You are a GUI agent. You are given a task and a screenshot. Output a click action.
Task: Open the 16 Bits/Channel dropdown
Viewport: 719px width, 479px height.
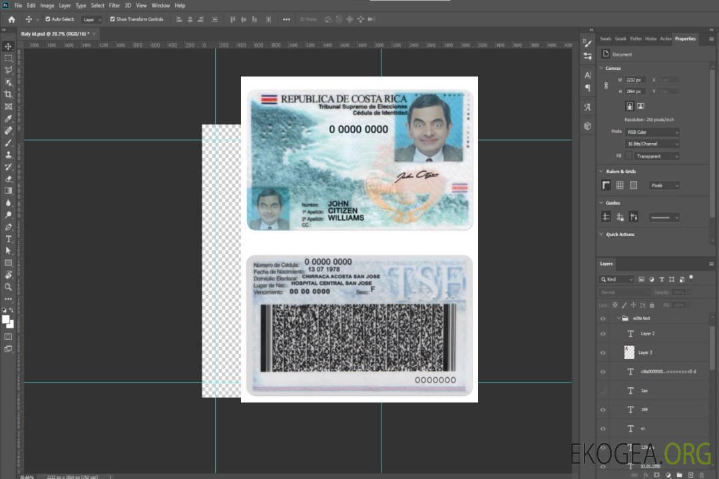[x=652, y=144]
